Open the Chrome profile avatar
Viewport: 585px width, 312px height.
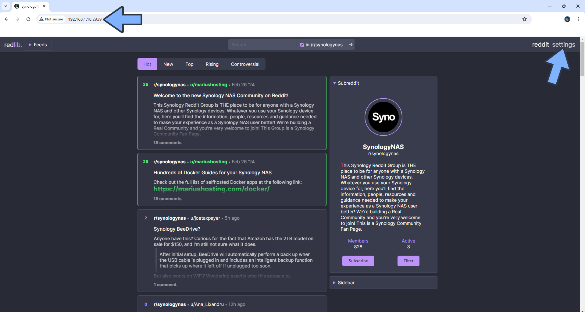click(x=567, y=19)
